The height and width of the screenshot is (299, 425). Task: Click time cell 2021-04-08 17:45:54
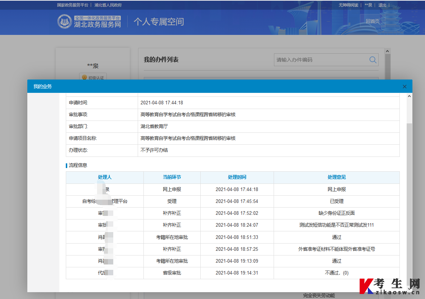237,201
